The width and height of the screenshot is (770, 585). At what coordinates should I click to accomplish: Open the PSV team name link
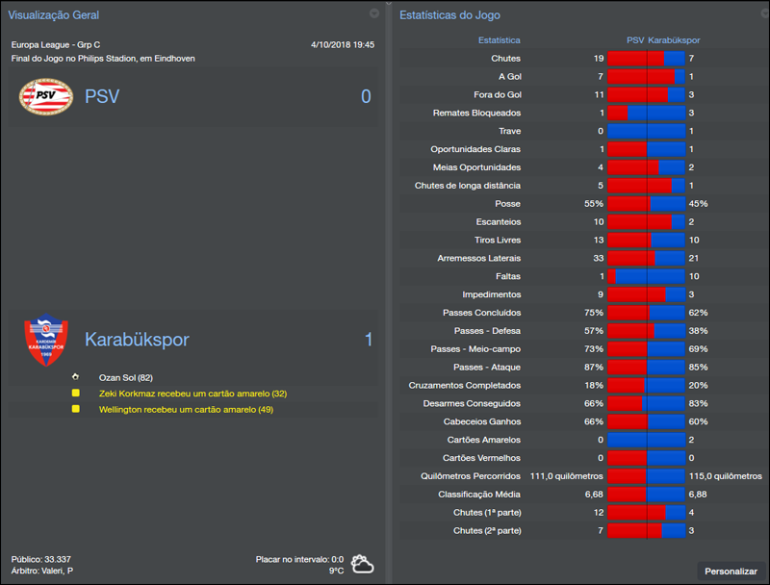(x=102, y=96)
